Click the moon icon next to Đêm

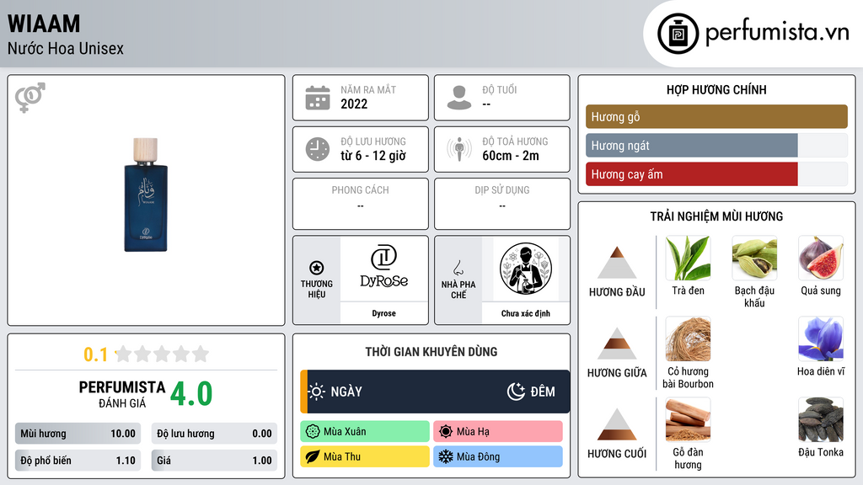tap(516, 392)
